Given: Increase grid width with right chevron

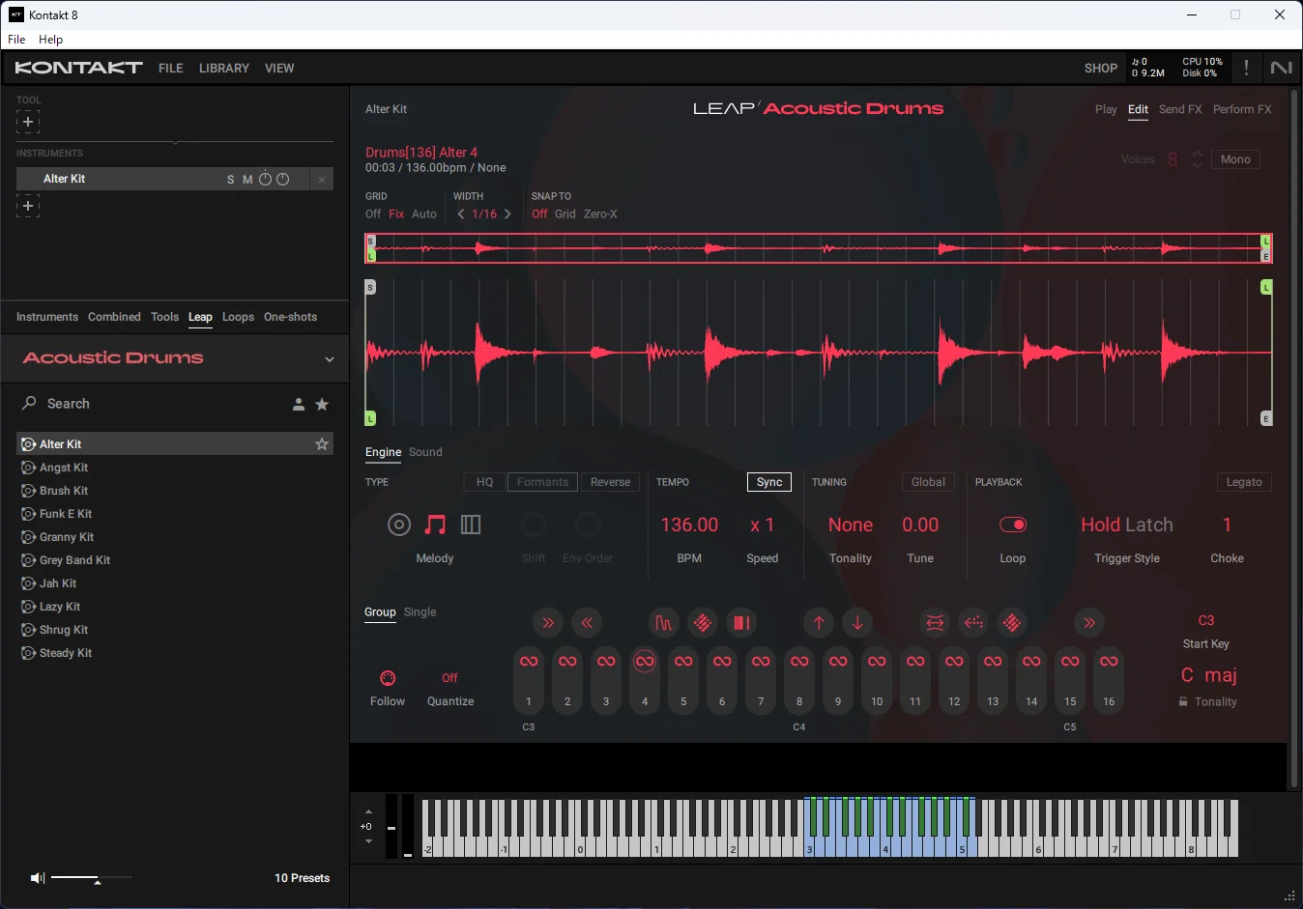Looking at the screenshot, I should (x=507, y=214).
